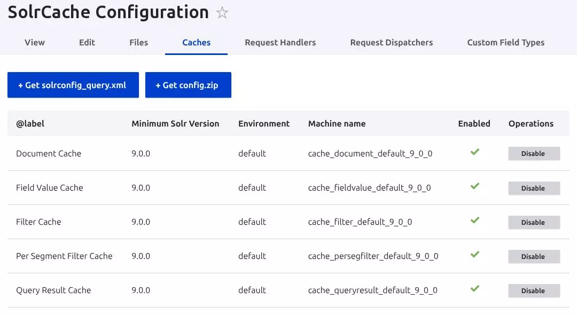Click the Get config.zip button
This screenshot has height=315, width=577.
click(188, 85)
